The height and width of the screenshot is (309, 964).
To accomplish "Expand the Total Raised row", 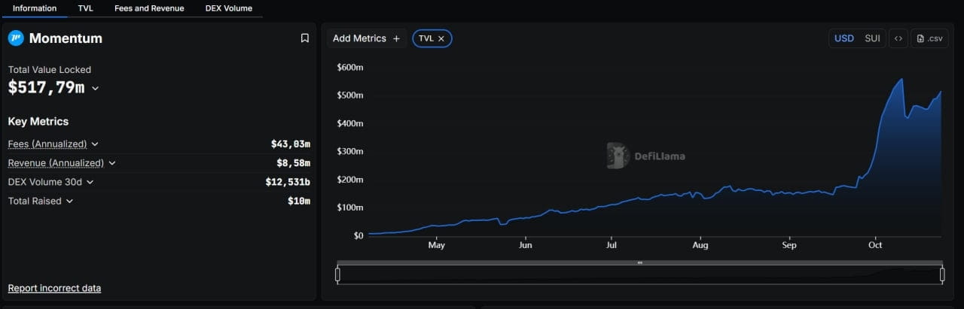I will tap(69, 201).
